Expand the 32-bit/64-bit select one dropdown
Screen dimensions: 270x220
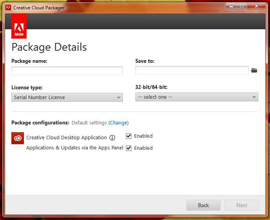(197, 97)
